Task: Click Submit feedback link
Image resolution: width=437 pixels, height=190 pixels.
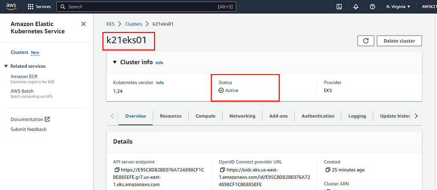Action: tap(29, 130)
